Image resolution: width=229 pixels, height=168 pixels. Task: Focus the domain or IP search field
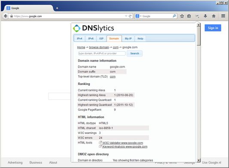click(x=102, y=53)
